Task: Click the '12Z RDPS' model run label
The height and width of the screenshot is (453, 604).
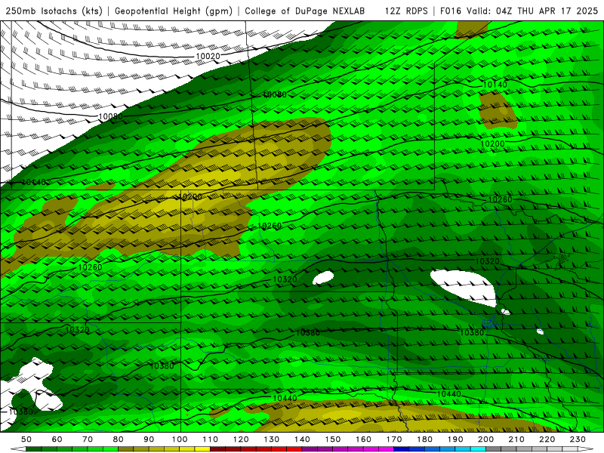Action: pos(406,11)
